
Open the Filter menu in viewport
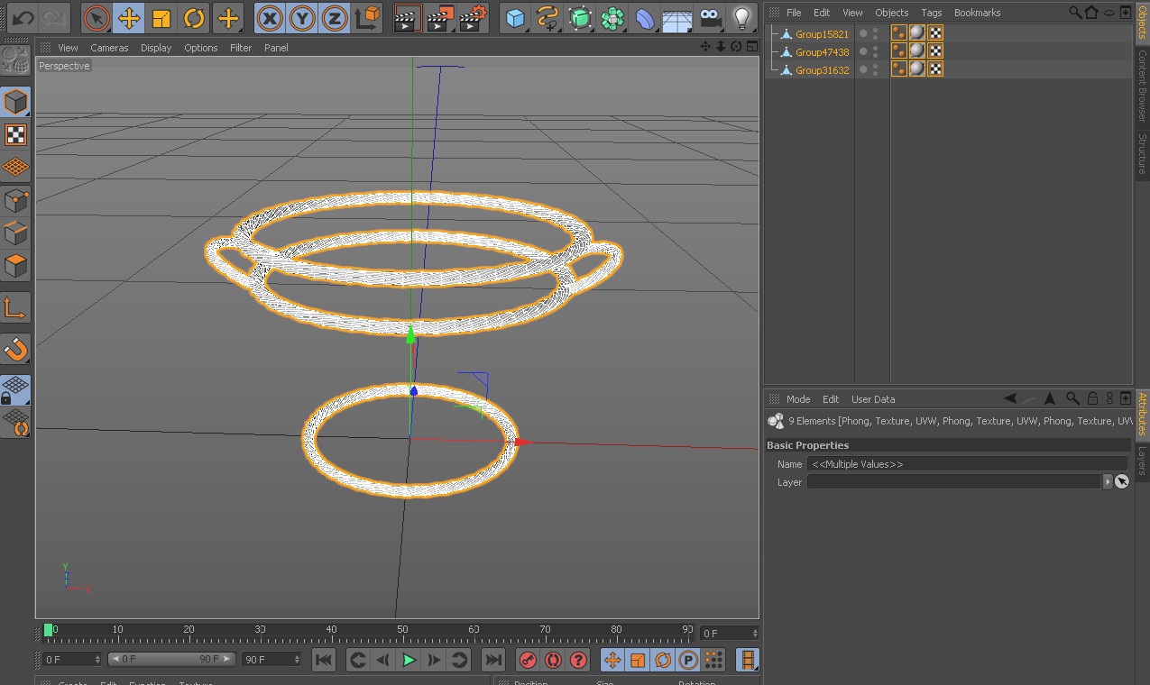[x=241, y=48]
